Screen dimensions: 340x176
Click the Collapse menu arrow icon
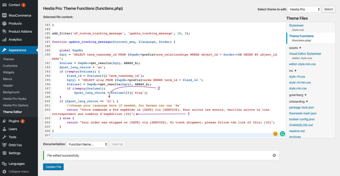[x=4, y=171]
